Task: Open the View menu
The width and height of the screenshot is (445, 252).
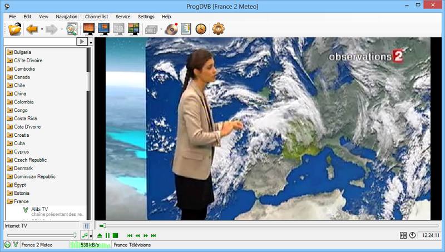Action: [43, 17]
